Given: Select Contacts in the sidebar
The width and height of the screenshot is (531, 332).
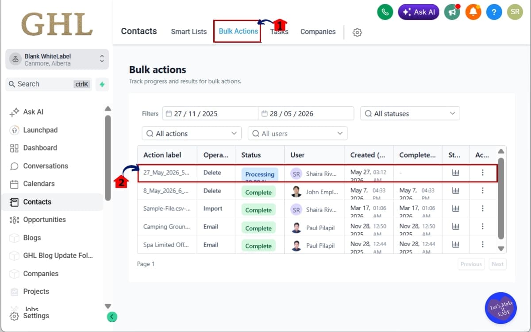Looking at the screenshot, I should [52, 202].
